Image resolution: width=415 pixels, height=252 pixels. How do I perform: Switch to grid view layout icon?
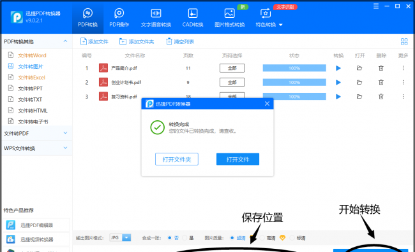tap(404, 41)
